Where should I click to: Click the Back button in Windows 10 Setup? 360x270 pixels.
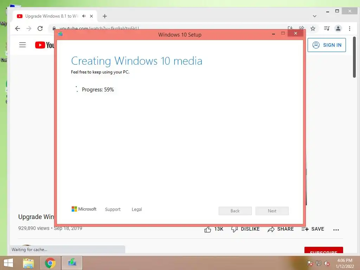[235, 211]
